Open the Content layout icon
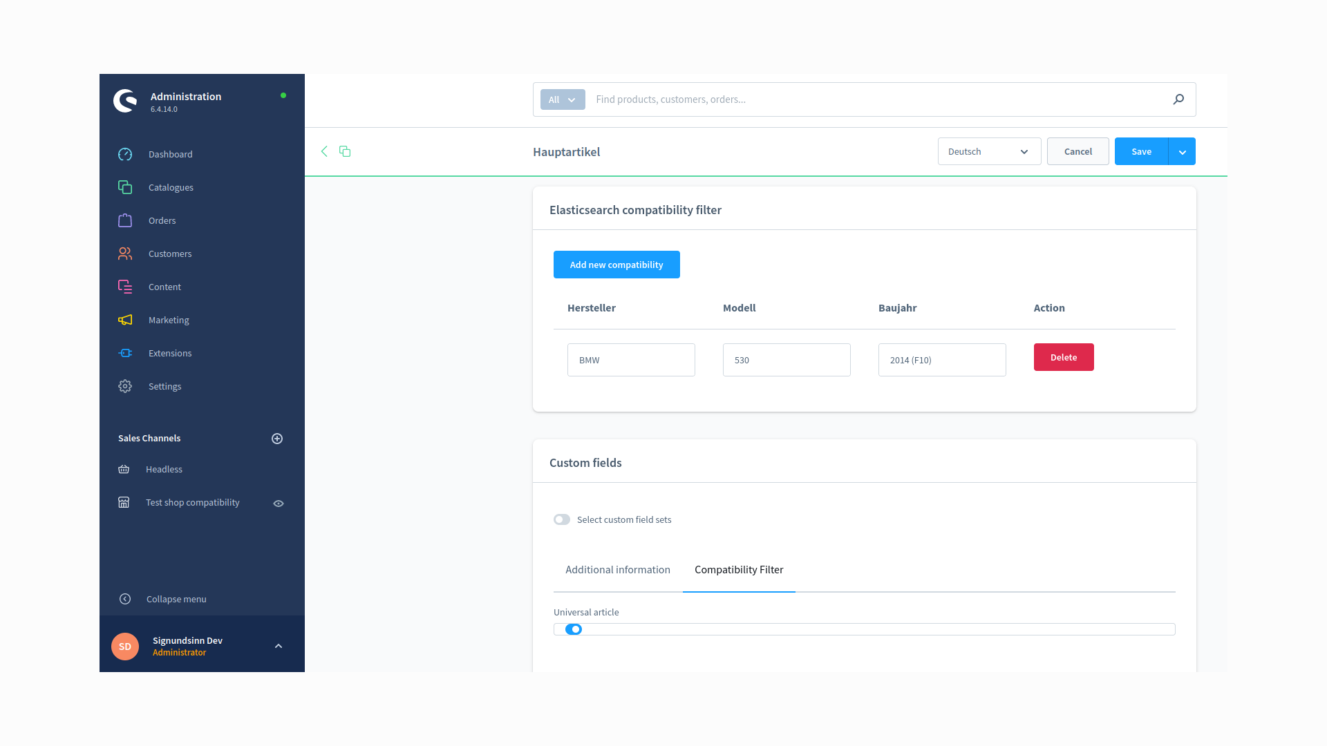The height and width of the screenshot is (746, 1327). (125, 287)
